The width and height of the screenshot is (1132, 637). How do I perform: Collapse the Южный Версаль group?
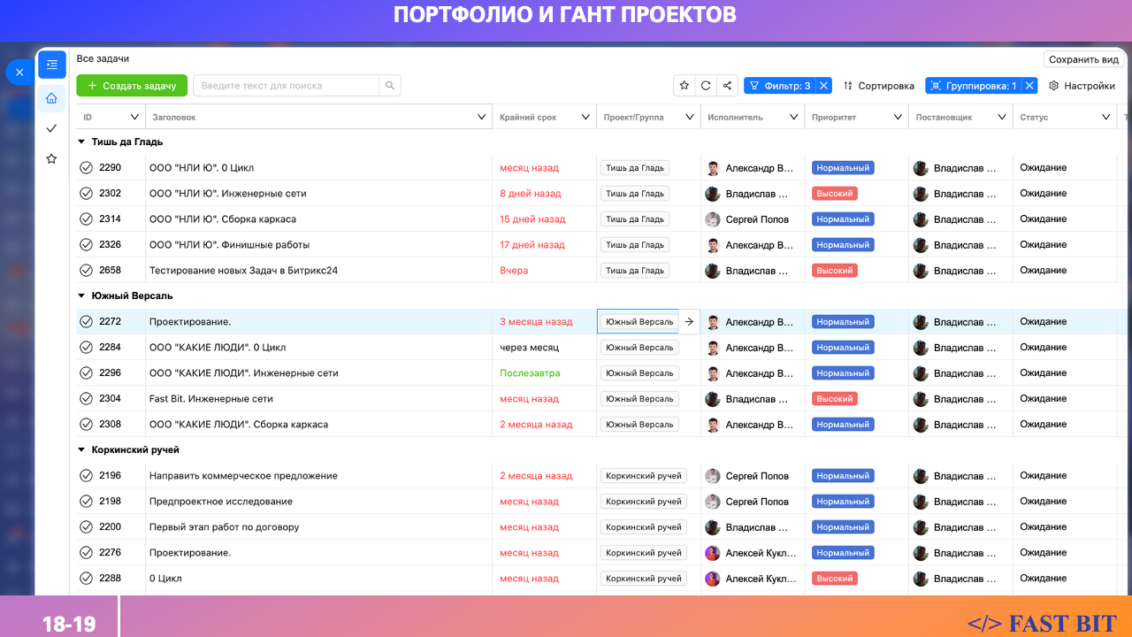pyautogui.click(x=81, y=295)
